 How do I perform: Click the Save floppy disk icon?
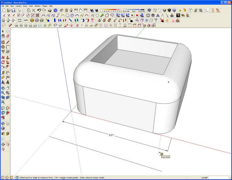[x=14, y=10]
